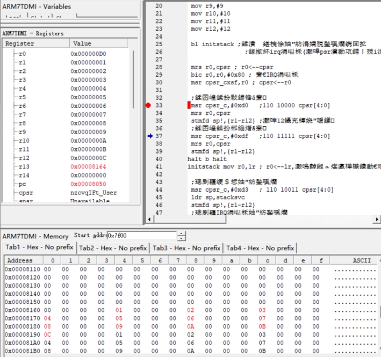Select register r10 row
This screenshot has width=381, height=357.
coord(66,141)
